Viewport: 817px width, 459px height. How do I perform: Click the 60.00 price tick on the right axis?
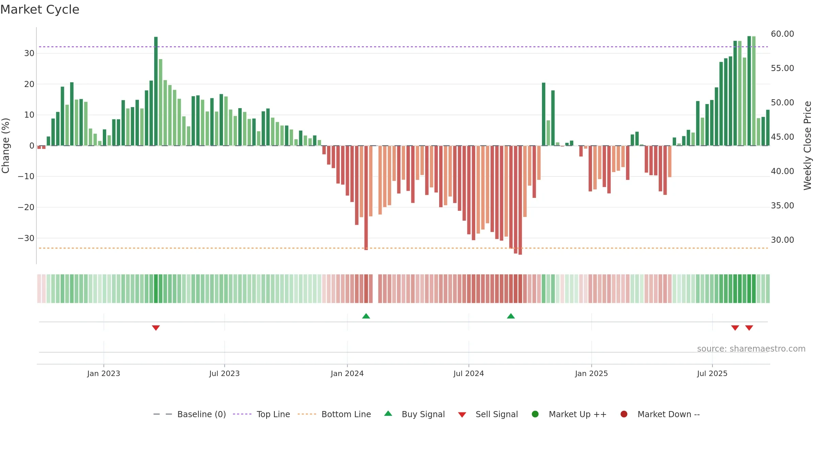[782, 34]
